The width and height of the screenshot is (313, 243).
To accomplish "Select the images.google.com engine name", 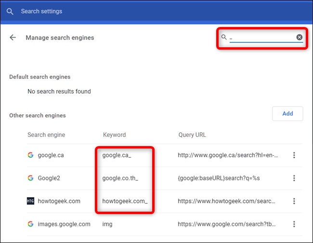I will click(x=64, y=224).
